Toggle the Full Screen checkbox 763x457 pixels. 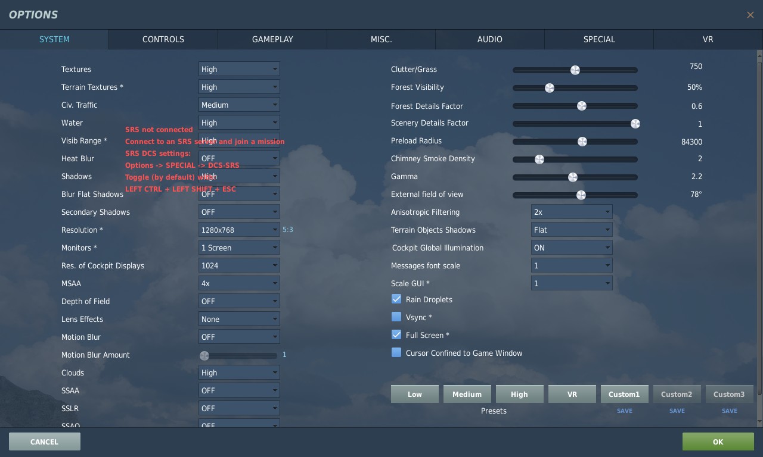[396, 334]
